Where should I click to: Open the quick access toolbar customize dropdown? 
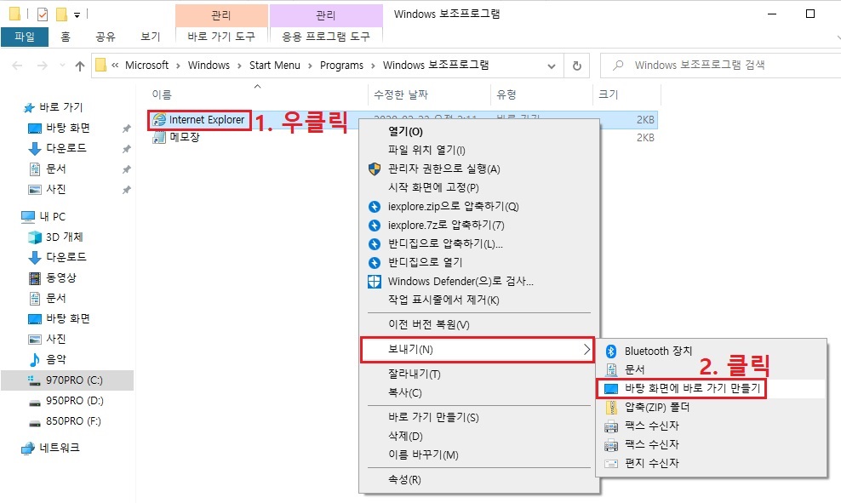tap(77, 15)
